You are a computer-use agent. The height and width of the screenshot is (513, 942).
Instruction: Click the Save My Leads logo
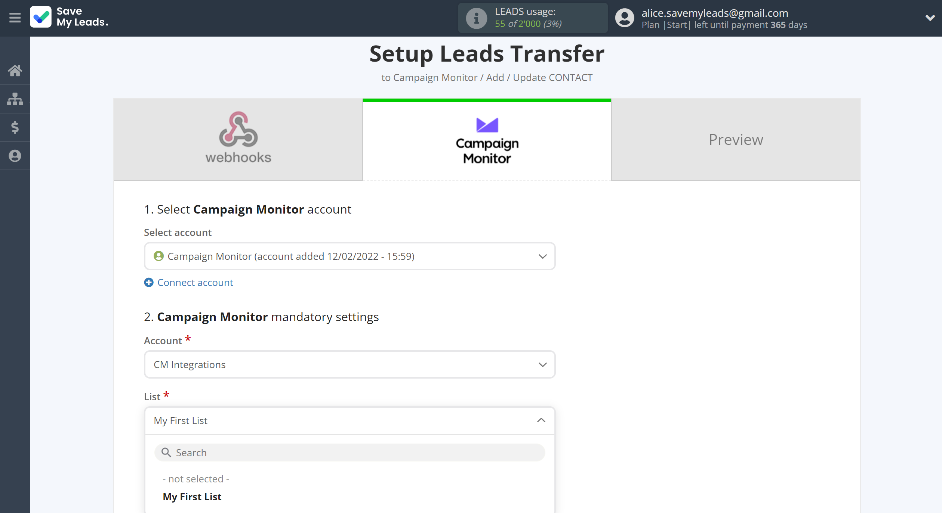pos(70,17)
